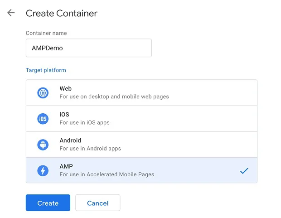Click the iOS platform icon
The height and width of the screenshot is (218, 281).
click(43, 119)
